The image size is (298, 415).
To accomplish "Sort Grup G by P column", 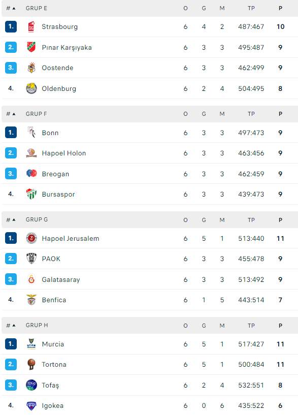I will [x=280, y=220].
